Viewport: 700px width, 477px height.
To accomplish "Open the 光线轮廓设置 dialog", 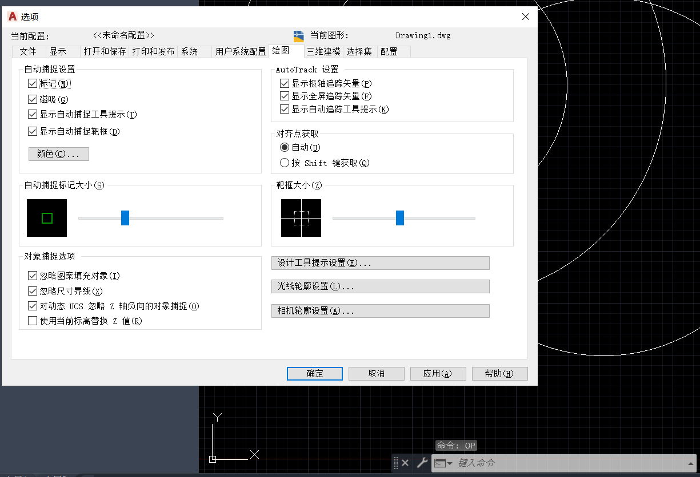I will 380,286.
